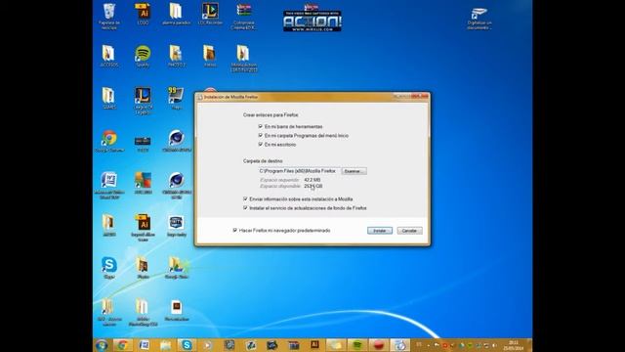Open File Explorer from the taskbar
This screenshot has height=352, width=625.
coord(165,345)
